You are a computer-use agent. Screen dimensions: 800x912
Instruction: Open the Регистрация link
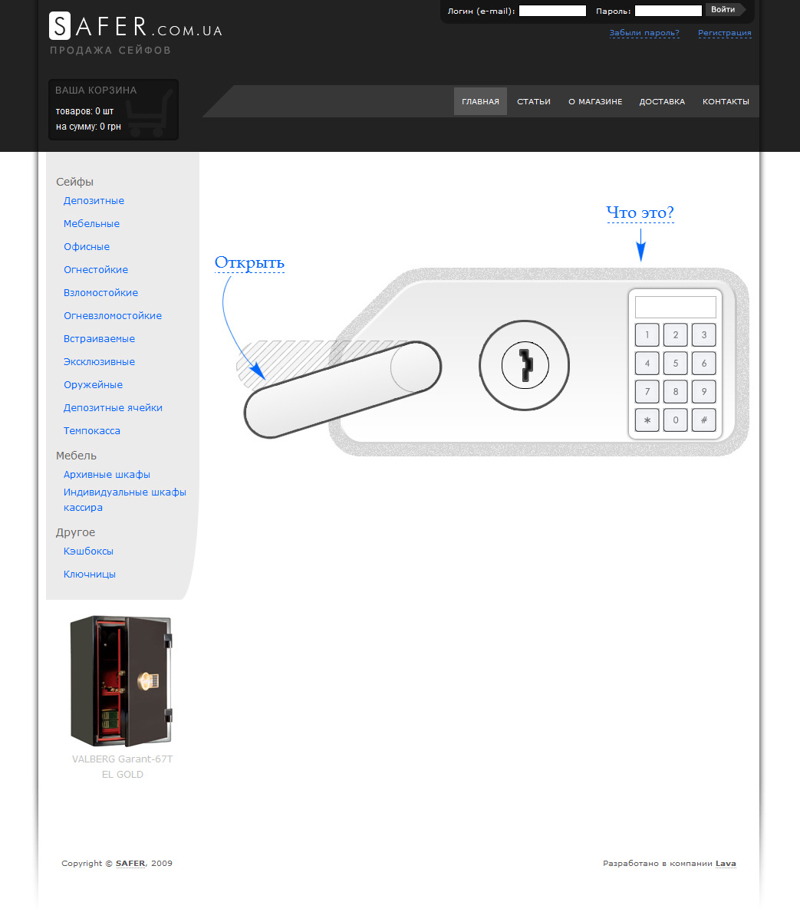click(724, 32)
